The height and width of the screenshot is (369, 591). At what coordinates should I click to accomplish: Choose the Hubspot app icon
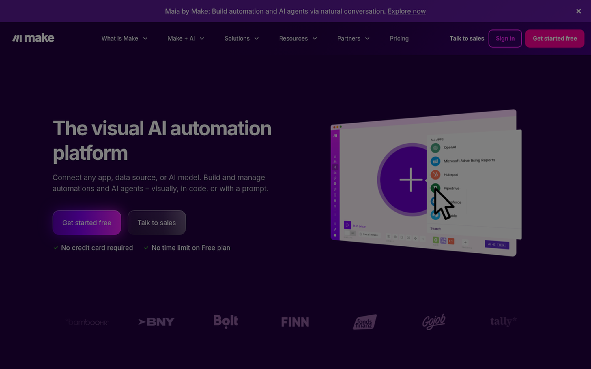(435, 175)
